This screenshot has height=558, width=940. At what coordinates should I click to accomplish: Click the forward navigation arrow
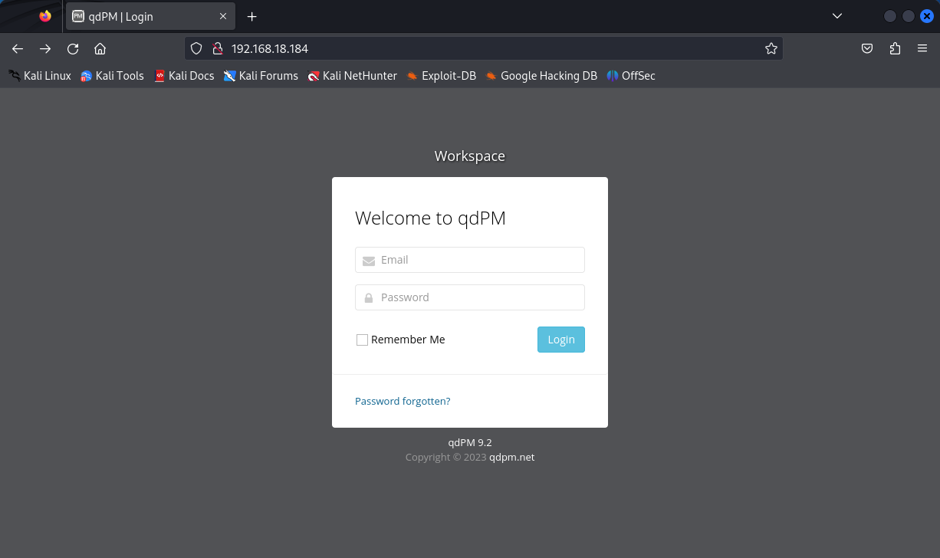tap(45, 48)
